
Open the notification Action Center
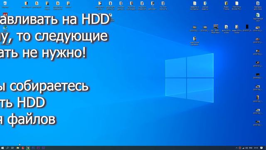click(261, 148)
